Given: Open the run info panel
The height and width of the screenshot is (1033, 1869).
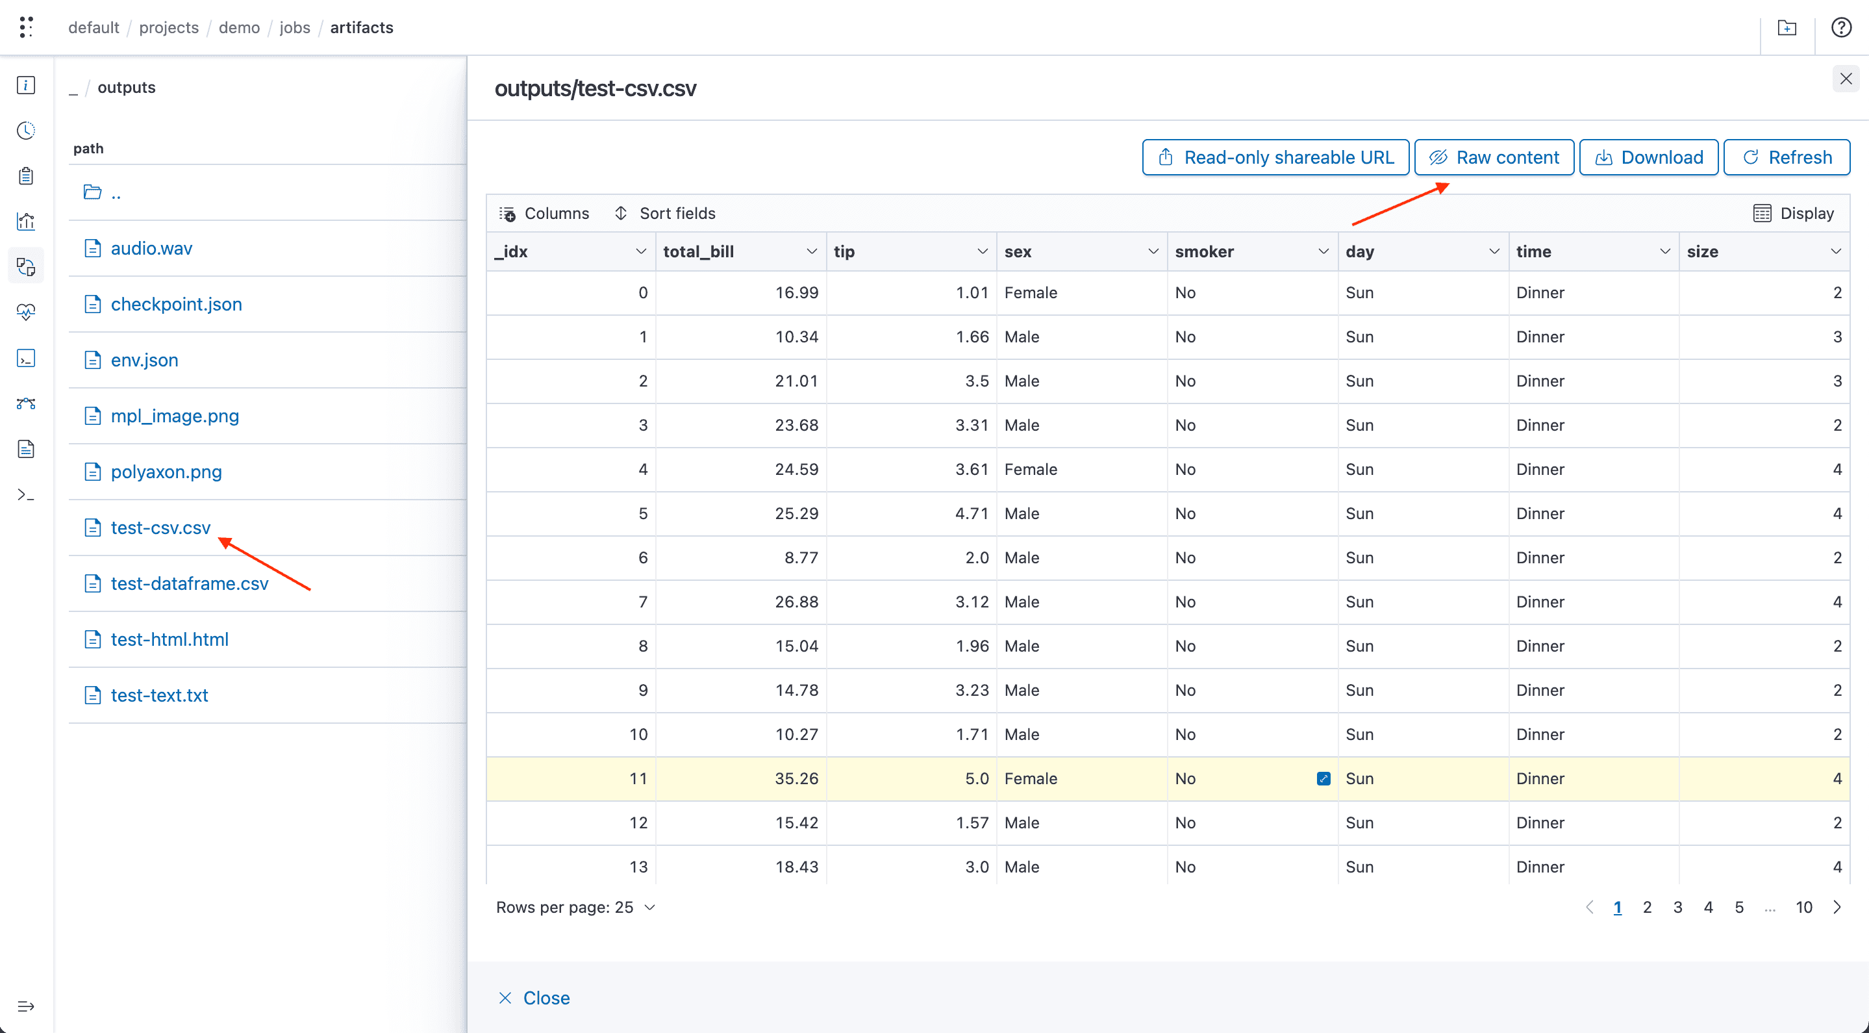Looking at the screenshot, I should coord(25,85).
